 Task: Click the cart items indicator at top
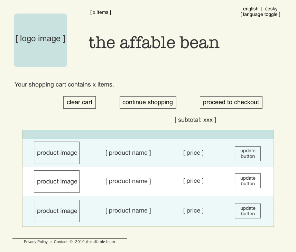[100, 12]
